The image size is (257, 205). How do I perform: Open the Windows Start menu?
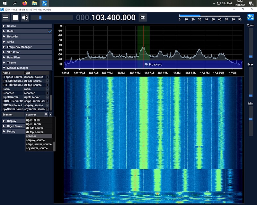(5, 3)
